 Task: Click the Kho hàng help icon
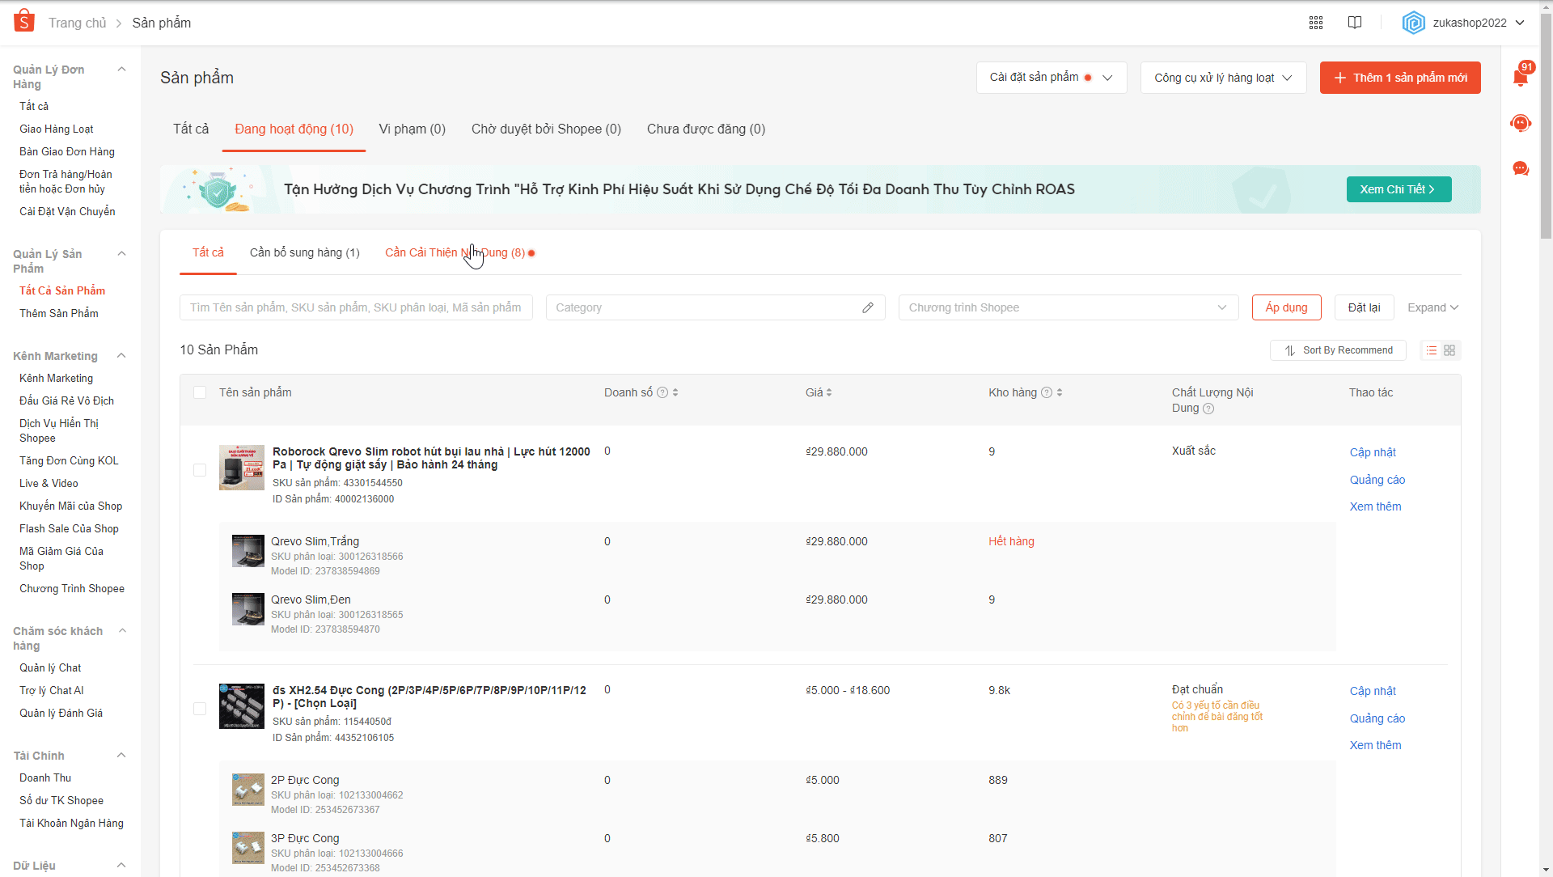coord(1047,392)
